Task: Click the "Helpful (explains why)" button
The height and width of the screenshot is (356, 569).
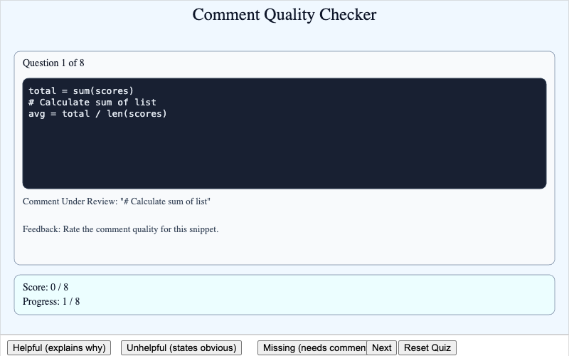Action: tap(59, 347)
